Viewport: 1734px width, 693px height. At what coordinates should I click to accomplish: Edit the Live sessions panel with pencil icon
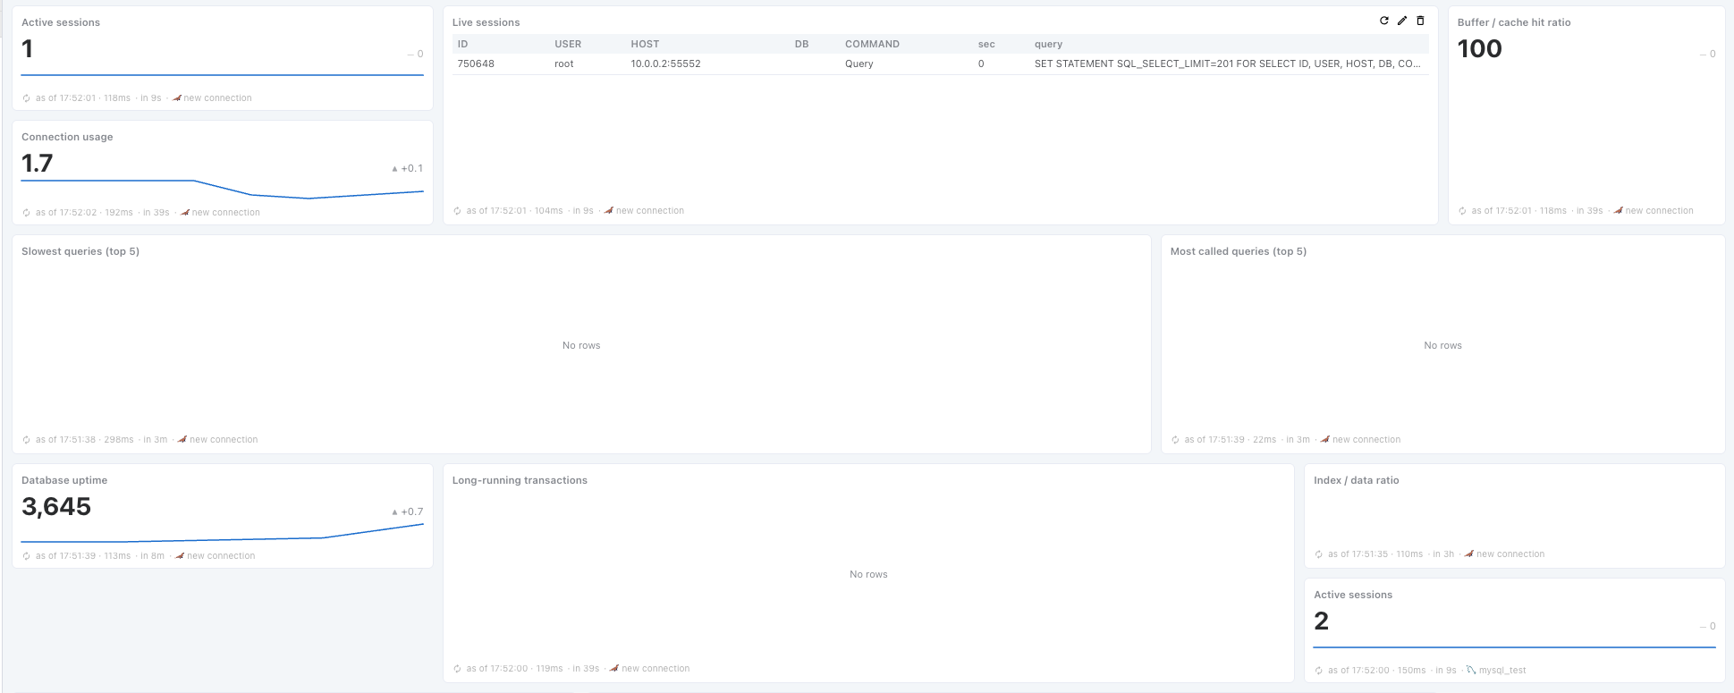pos(1402,21)
